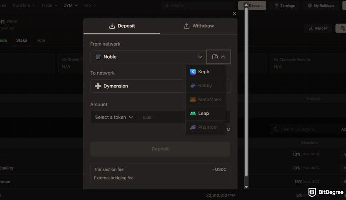Image resolution: width=346 pixels, height=200 pixels.
Task: Switch to the Withdraw tab
Action: click(x=199, y=26)
